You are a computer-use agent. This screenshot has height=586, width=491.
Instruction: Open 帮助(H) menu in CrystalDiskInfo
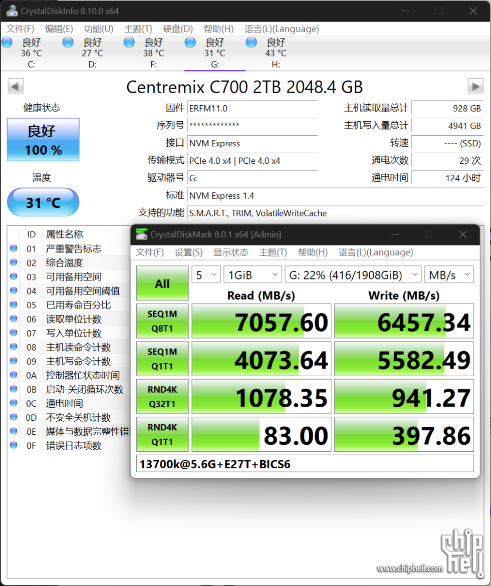219,29
